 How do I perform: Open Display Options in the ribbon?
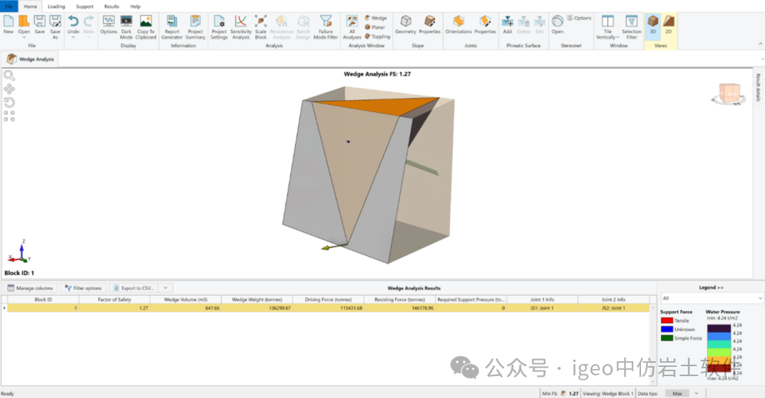[108, 24]
